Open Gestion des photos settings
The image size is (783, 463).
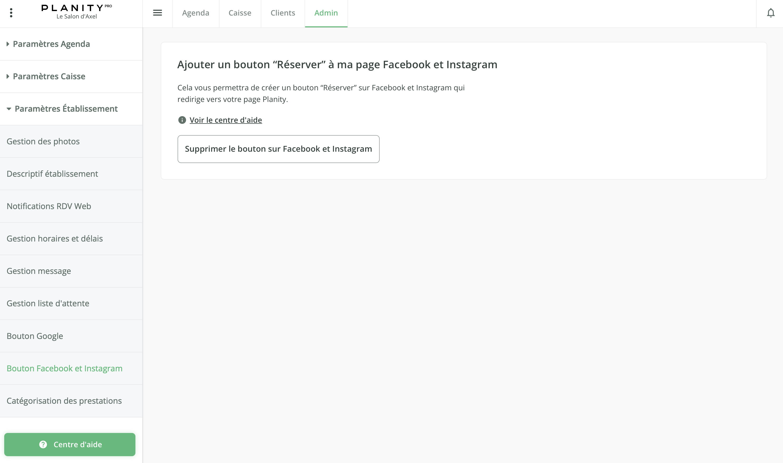pyautogui.click(x=43, y=141)
